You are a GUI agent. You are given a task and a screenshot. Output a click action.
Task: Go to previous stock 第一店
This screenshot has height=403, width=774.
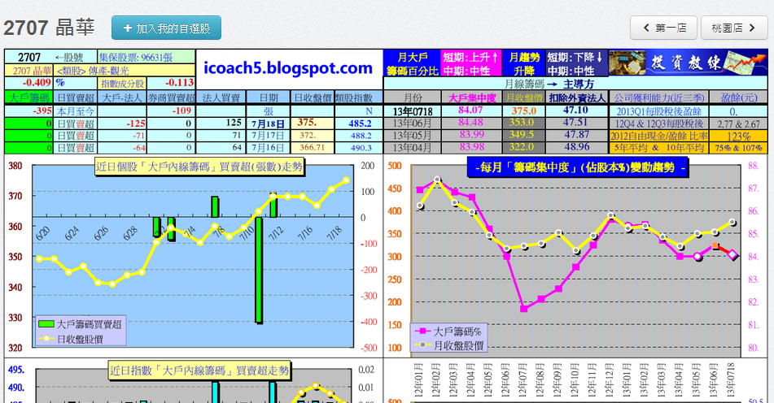[663, 28]
